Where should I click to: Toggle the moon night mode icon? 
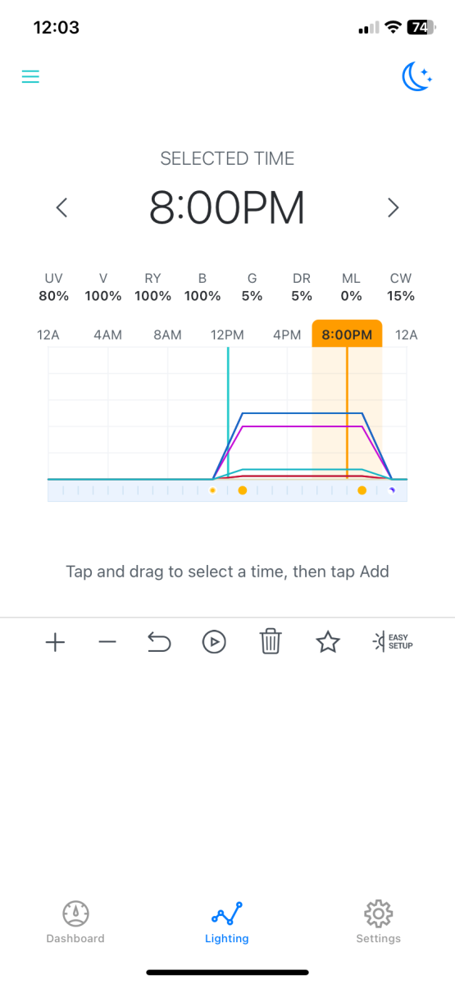416,77
